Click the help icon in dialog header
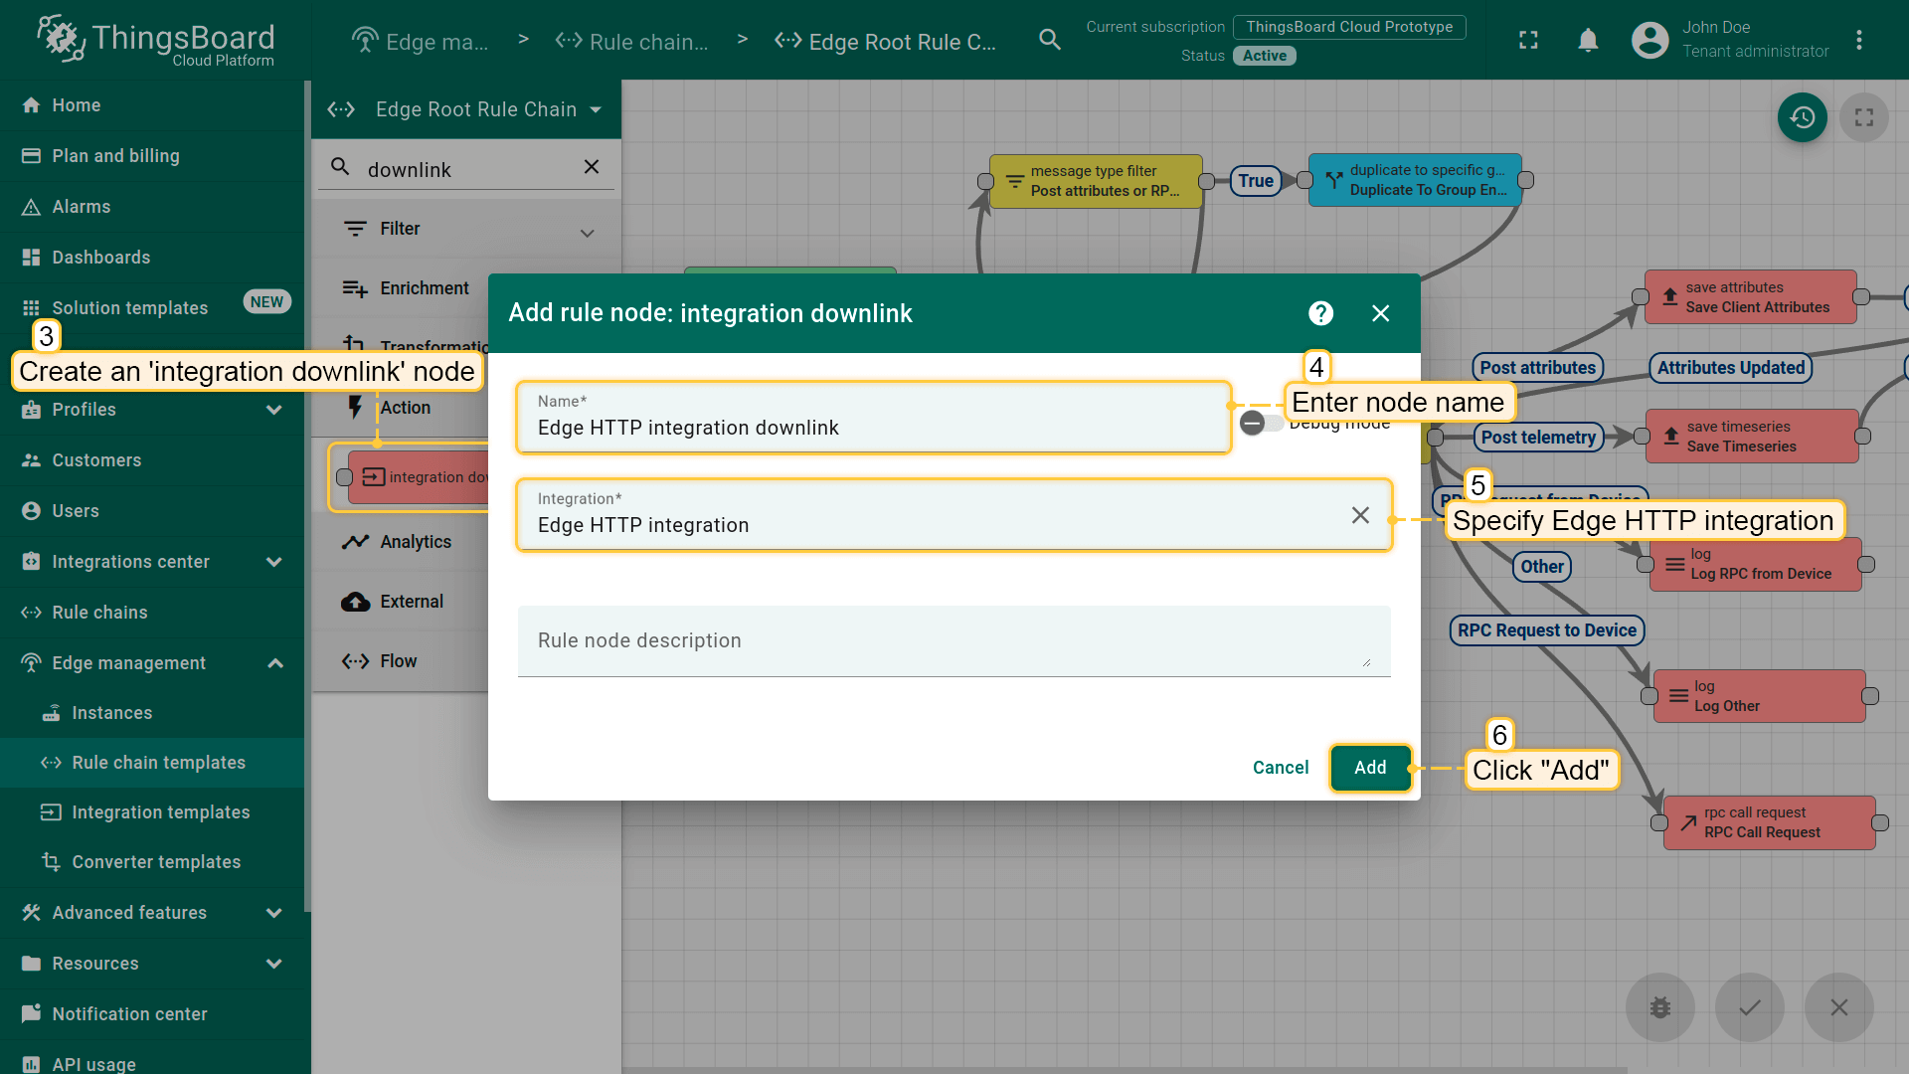 pos(1320,313)
